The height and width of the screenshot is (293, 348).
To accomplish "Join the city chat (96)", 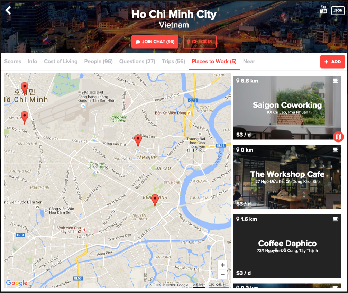I will [x=155, y=42].
